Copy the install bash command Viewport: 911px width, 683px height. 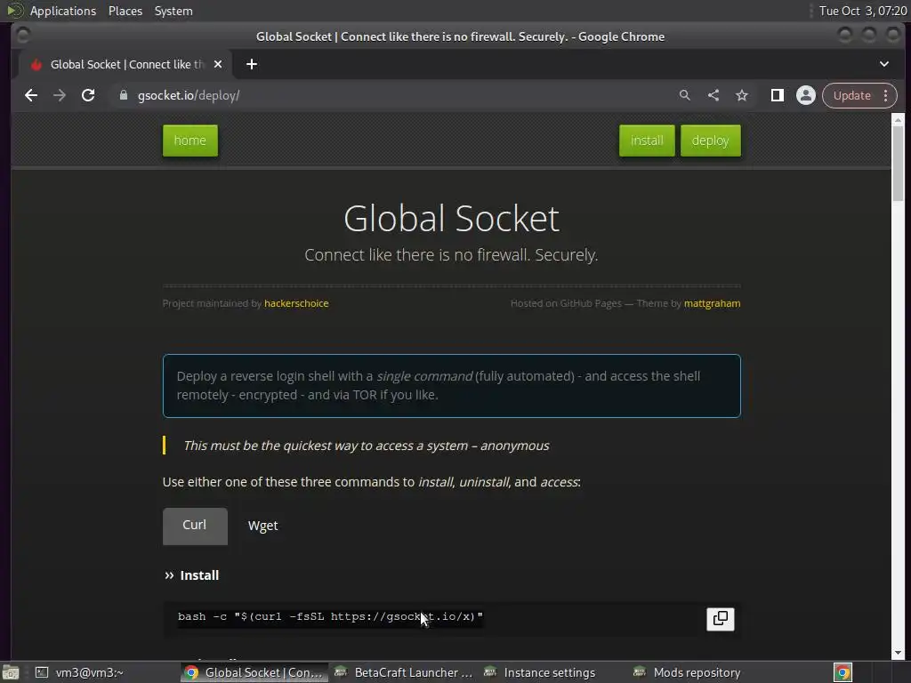(x=721, y=619)
